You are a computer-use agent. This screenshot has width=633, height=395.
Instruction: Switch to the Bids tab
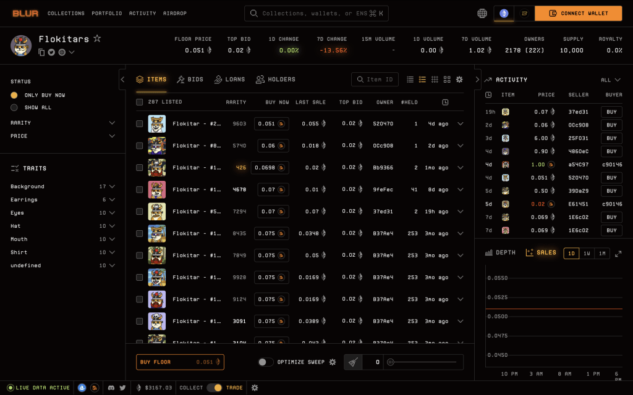click(190, 80)
